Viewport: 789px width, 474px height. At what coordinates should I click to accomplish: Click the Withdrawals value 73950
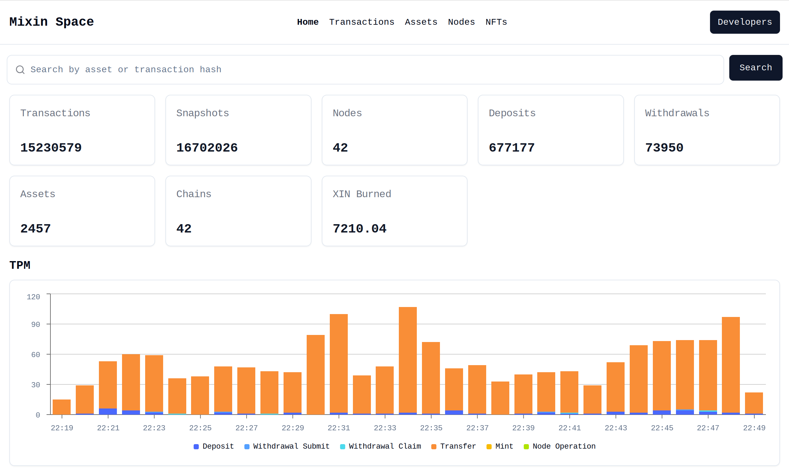[664, 148]
